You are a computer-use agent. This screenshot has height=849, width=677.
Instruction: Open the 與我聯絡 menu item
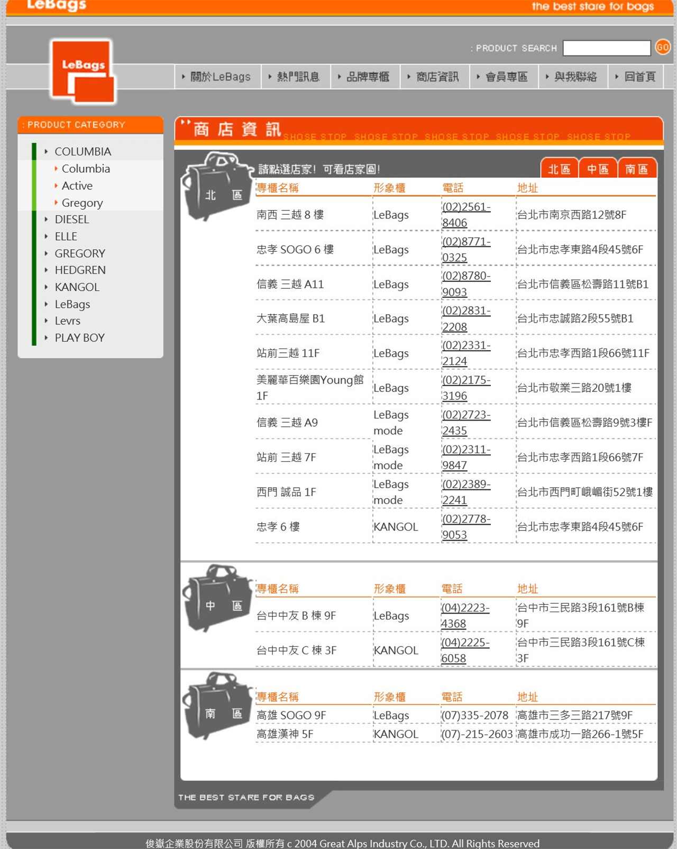point(574,77)
